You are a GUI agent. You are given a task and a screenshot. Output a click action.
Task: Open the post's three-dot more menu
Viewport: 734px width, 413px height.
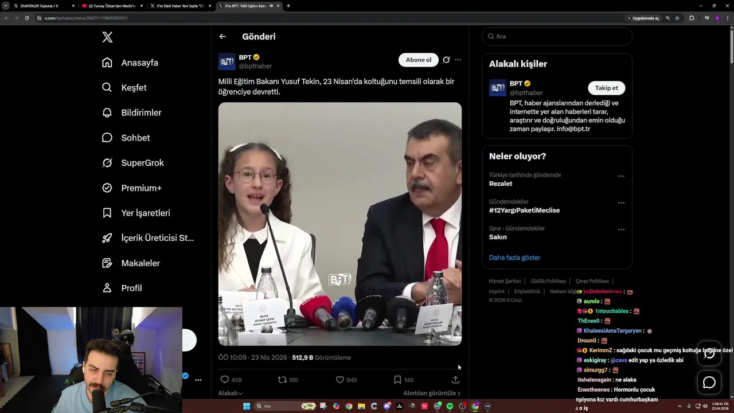coord(458,60)
